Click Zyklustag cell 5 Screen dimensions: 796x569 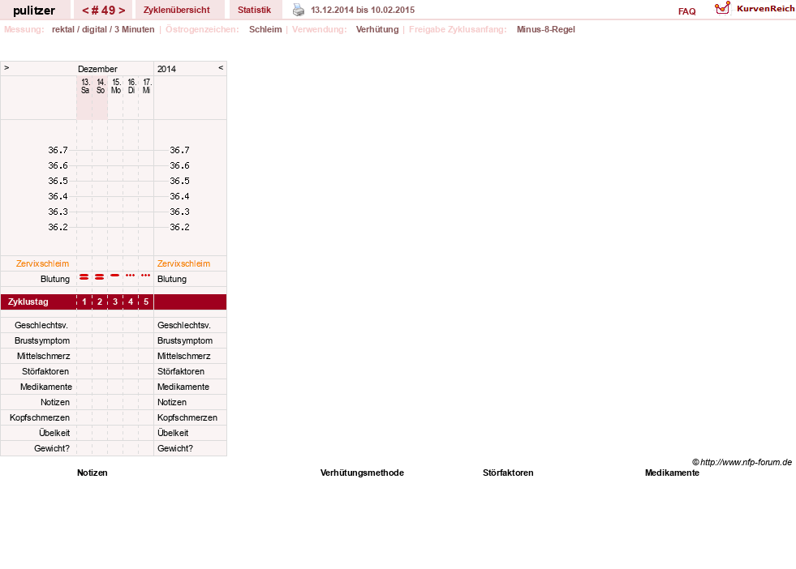pyautogui.click(x=146, y=302)
